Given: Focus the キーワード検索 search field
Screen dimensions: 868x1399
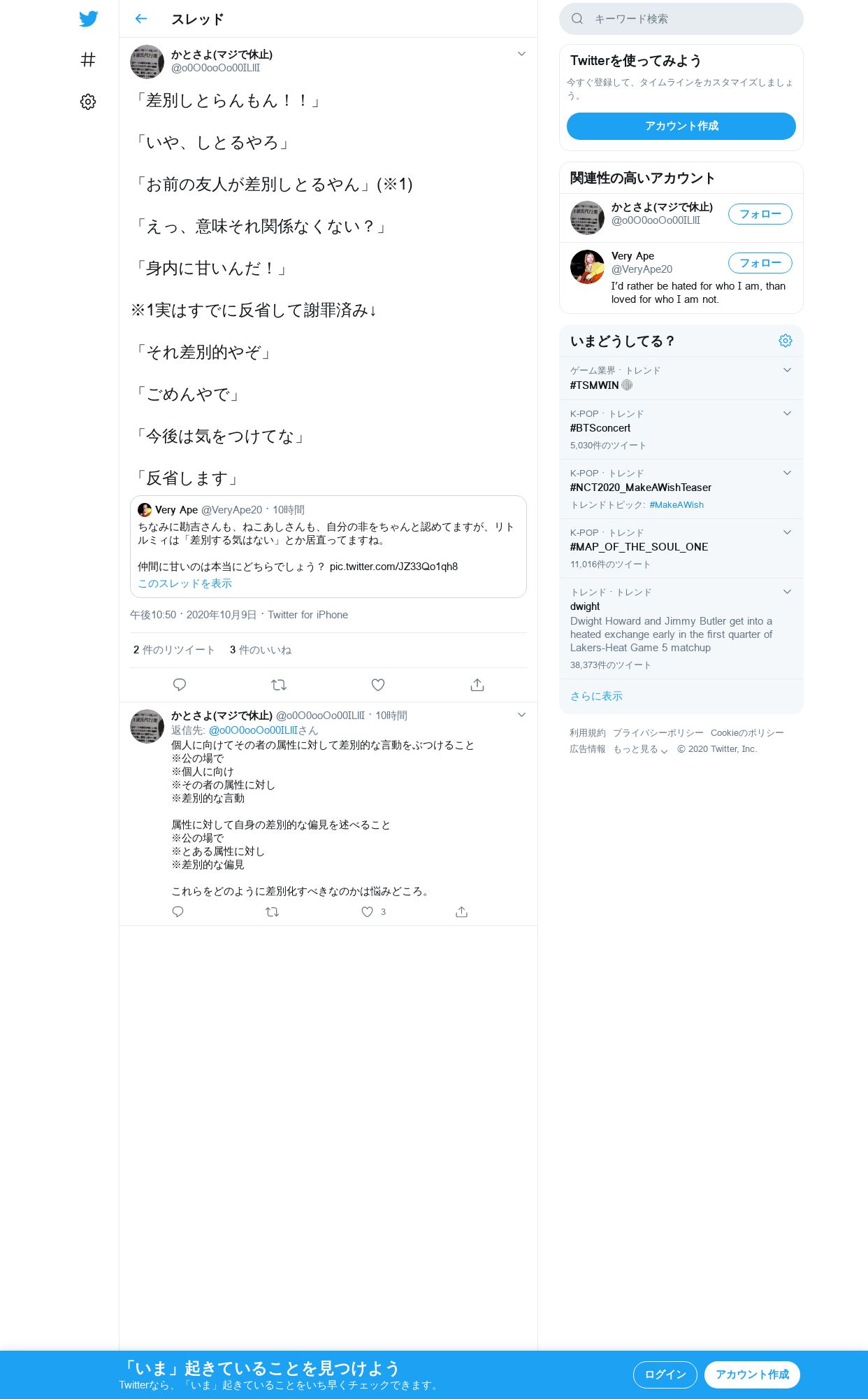Looking at the screenshot, I should point(681,19).
